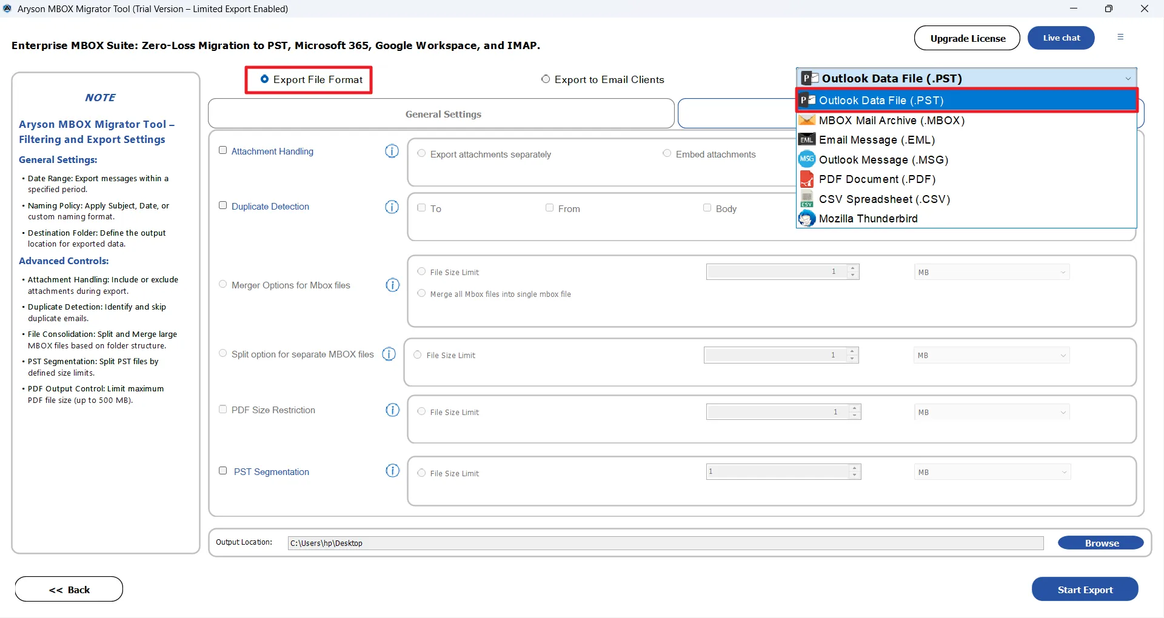Open the Merger Options MB unit dropdown
The image size is (1164, 618).
click(x=992, y=272)
